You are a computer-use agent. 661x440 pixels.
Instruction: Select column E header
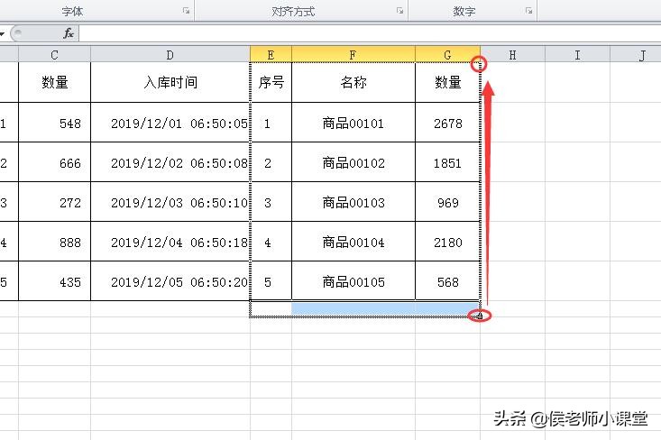[x=271, y=55]
